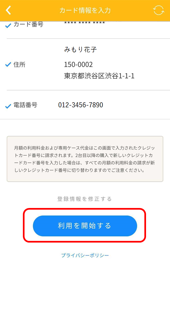The image size is (170, 320).
Task: Click the divider below the address section
Action: pyautogui.click(x=88, y=90)
